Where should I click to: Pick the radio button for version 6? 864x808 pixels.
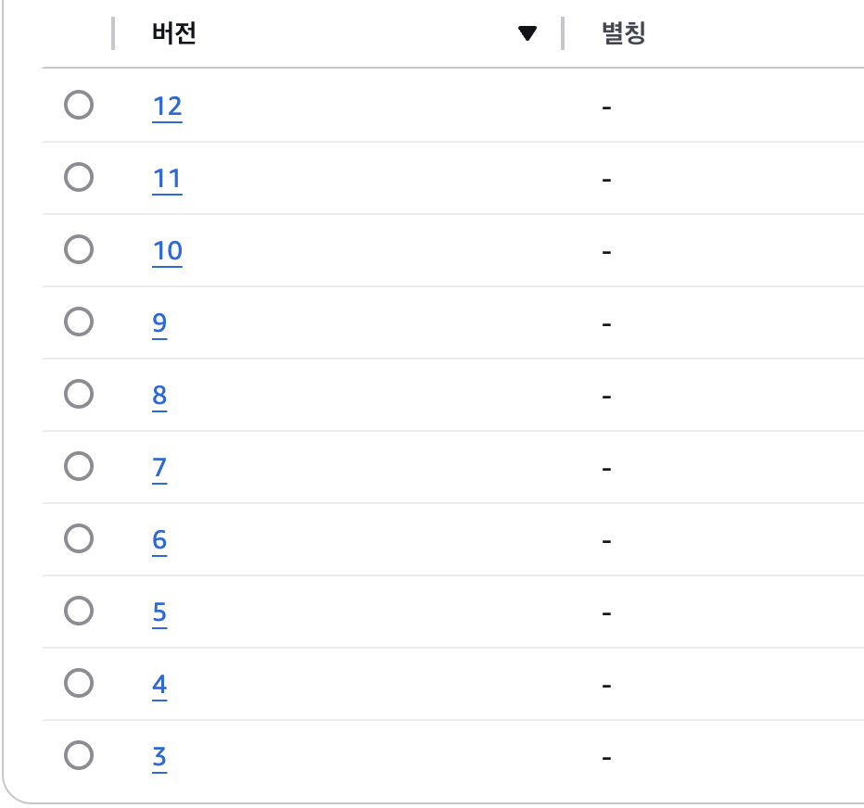pyautogui.click(x=79, y=538)
